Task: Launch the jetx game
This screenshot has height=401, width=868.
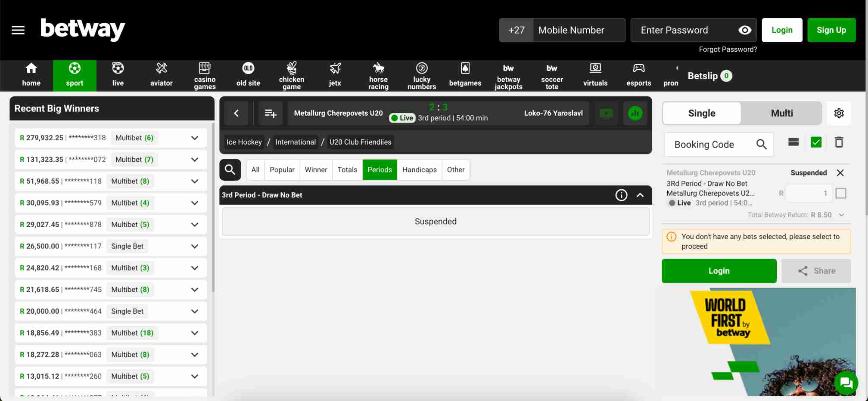Action: click(x=335, y=75)
